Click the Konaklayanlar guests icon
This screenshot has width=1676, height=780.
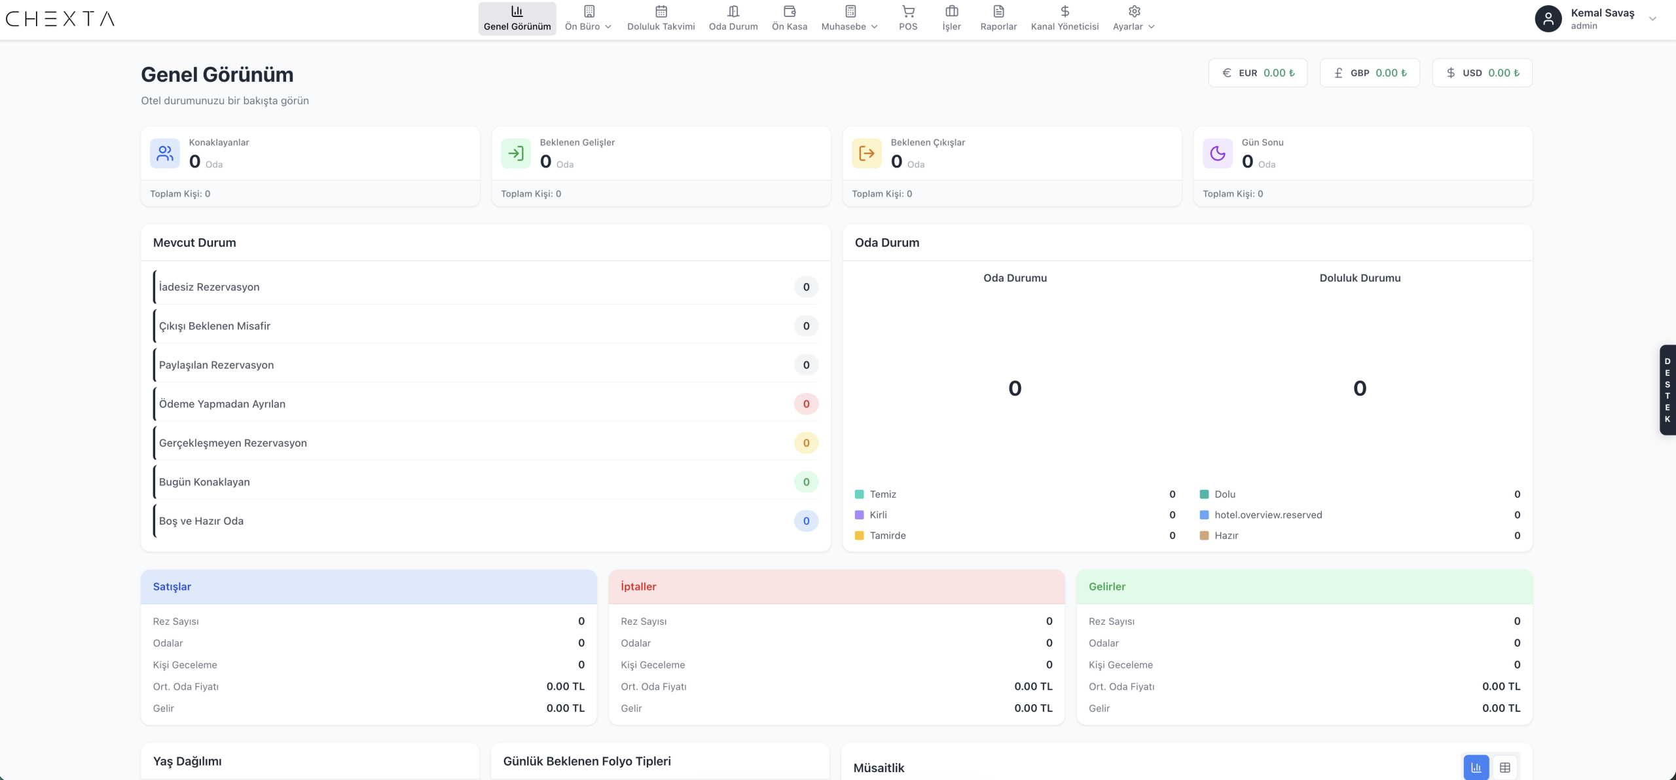click(165, 154)
